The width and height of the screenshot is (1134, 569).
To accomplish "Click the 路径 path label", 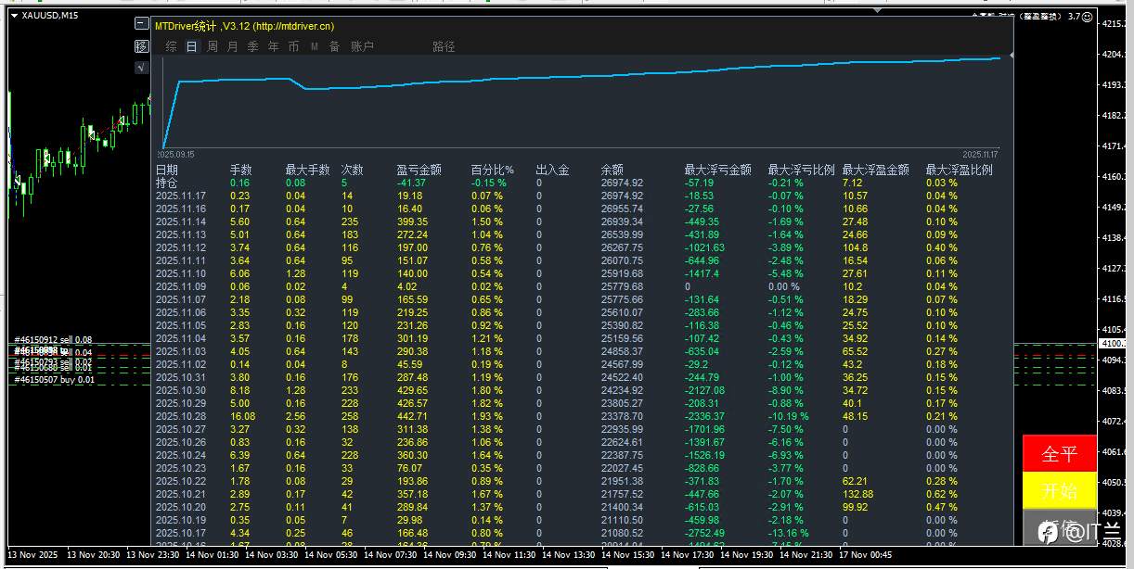I will 444,46.
